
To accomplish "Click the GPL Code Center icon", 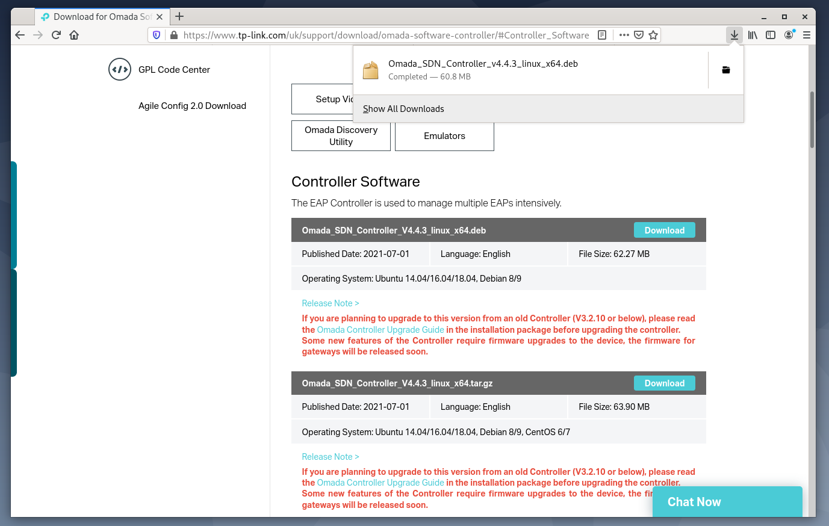I will coord(120,69).
